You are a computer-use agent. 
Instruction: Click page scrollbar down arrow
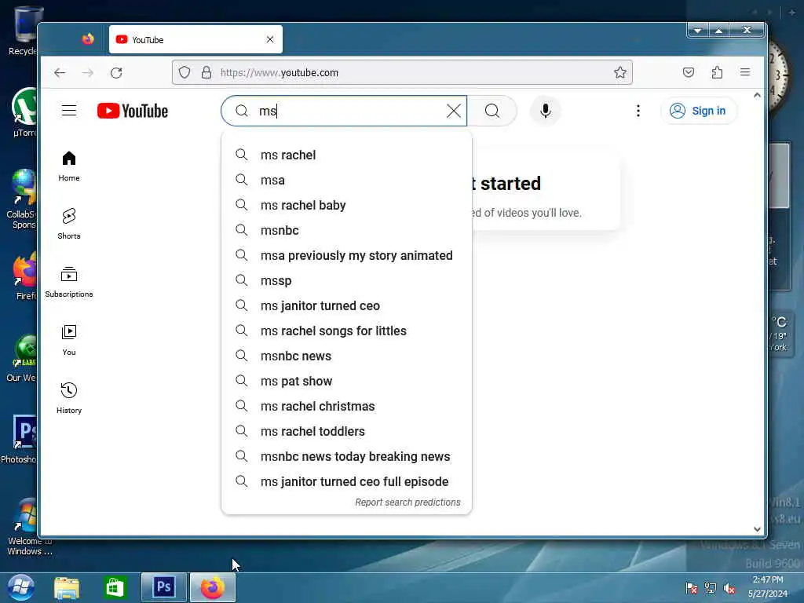pos(757,529)
